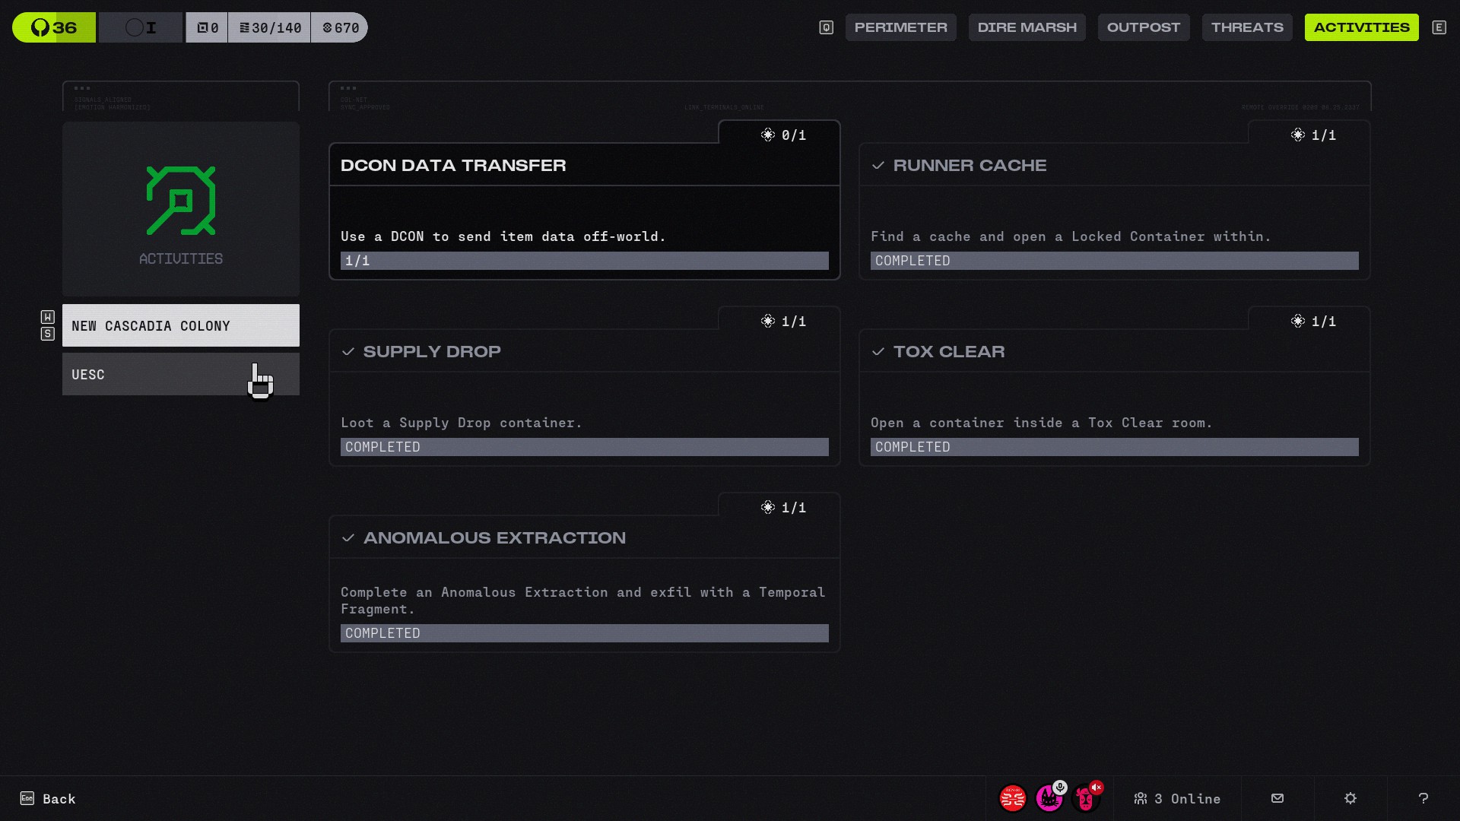The height and width of the screenshot is (821, 1460).
Task: Open the Outpost tab
Action: pos(1143,27)
